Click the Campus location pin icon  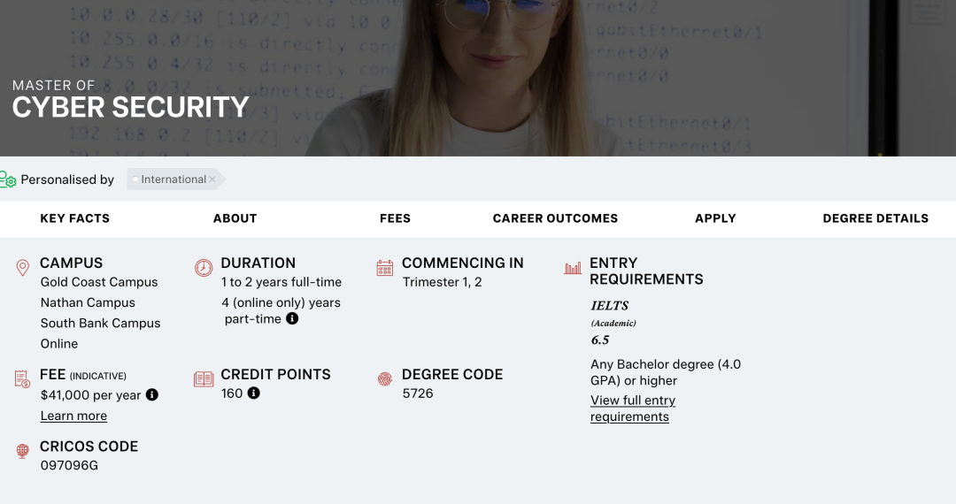point(23,267)
